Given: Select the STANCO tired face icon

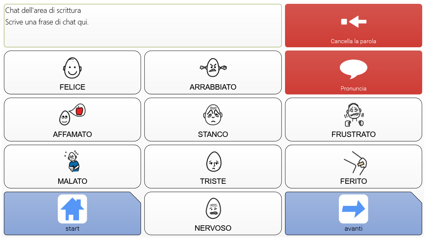Looking at the screenshot, I should 213,115.
